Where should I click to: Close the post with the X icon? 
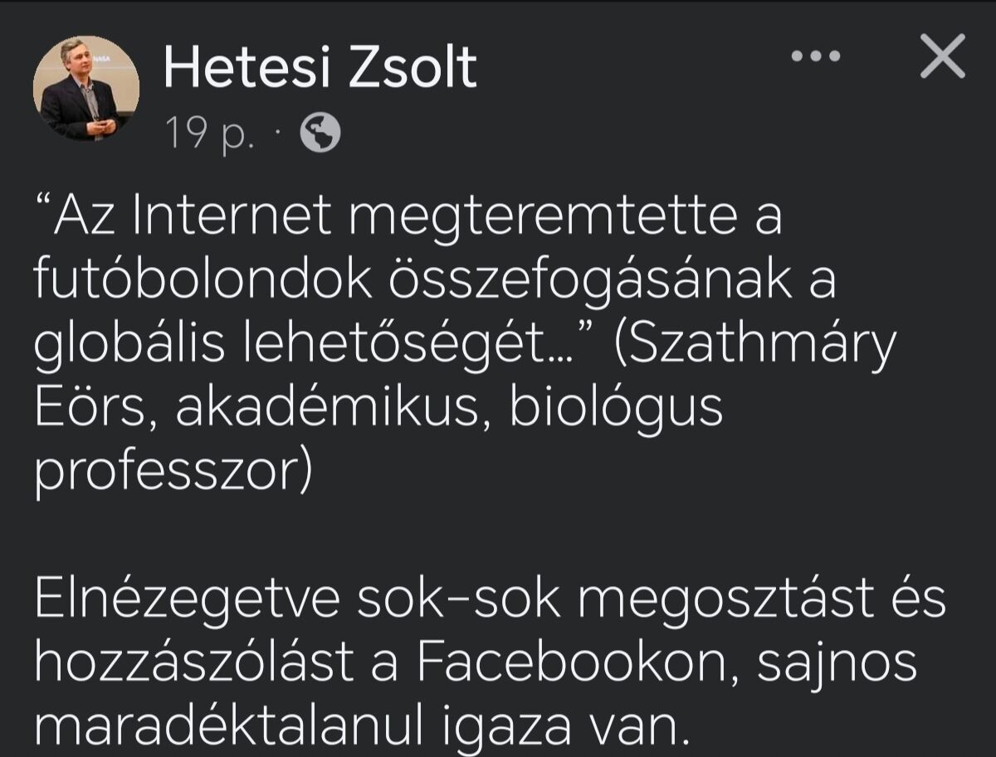[943, 58]
